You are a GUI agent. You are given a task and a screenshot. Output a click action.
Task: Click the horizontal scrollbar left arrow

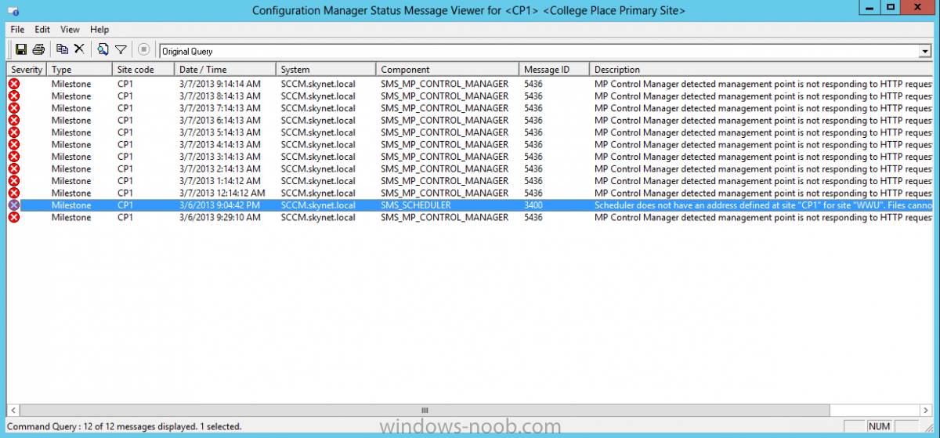13,410
